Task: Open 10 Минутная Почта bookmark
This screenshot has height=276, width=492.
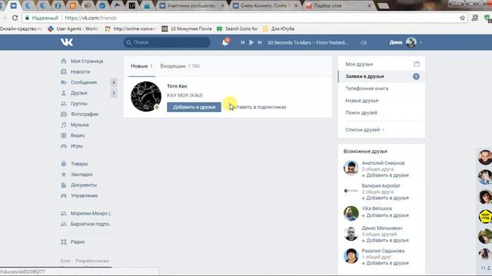Action: point(187,29)
